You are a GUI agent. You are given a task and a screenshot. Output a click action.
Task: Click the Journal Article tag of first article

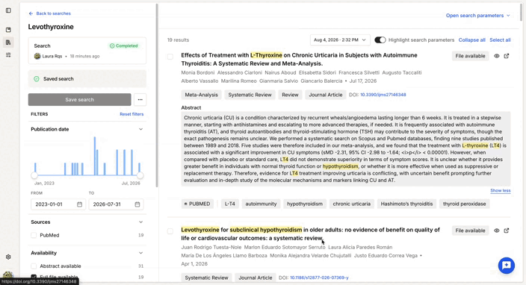326,95
